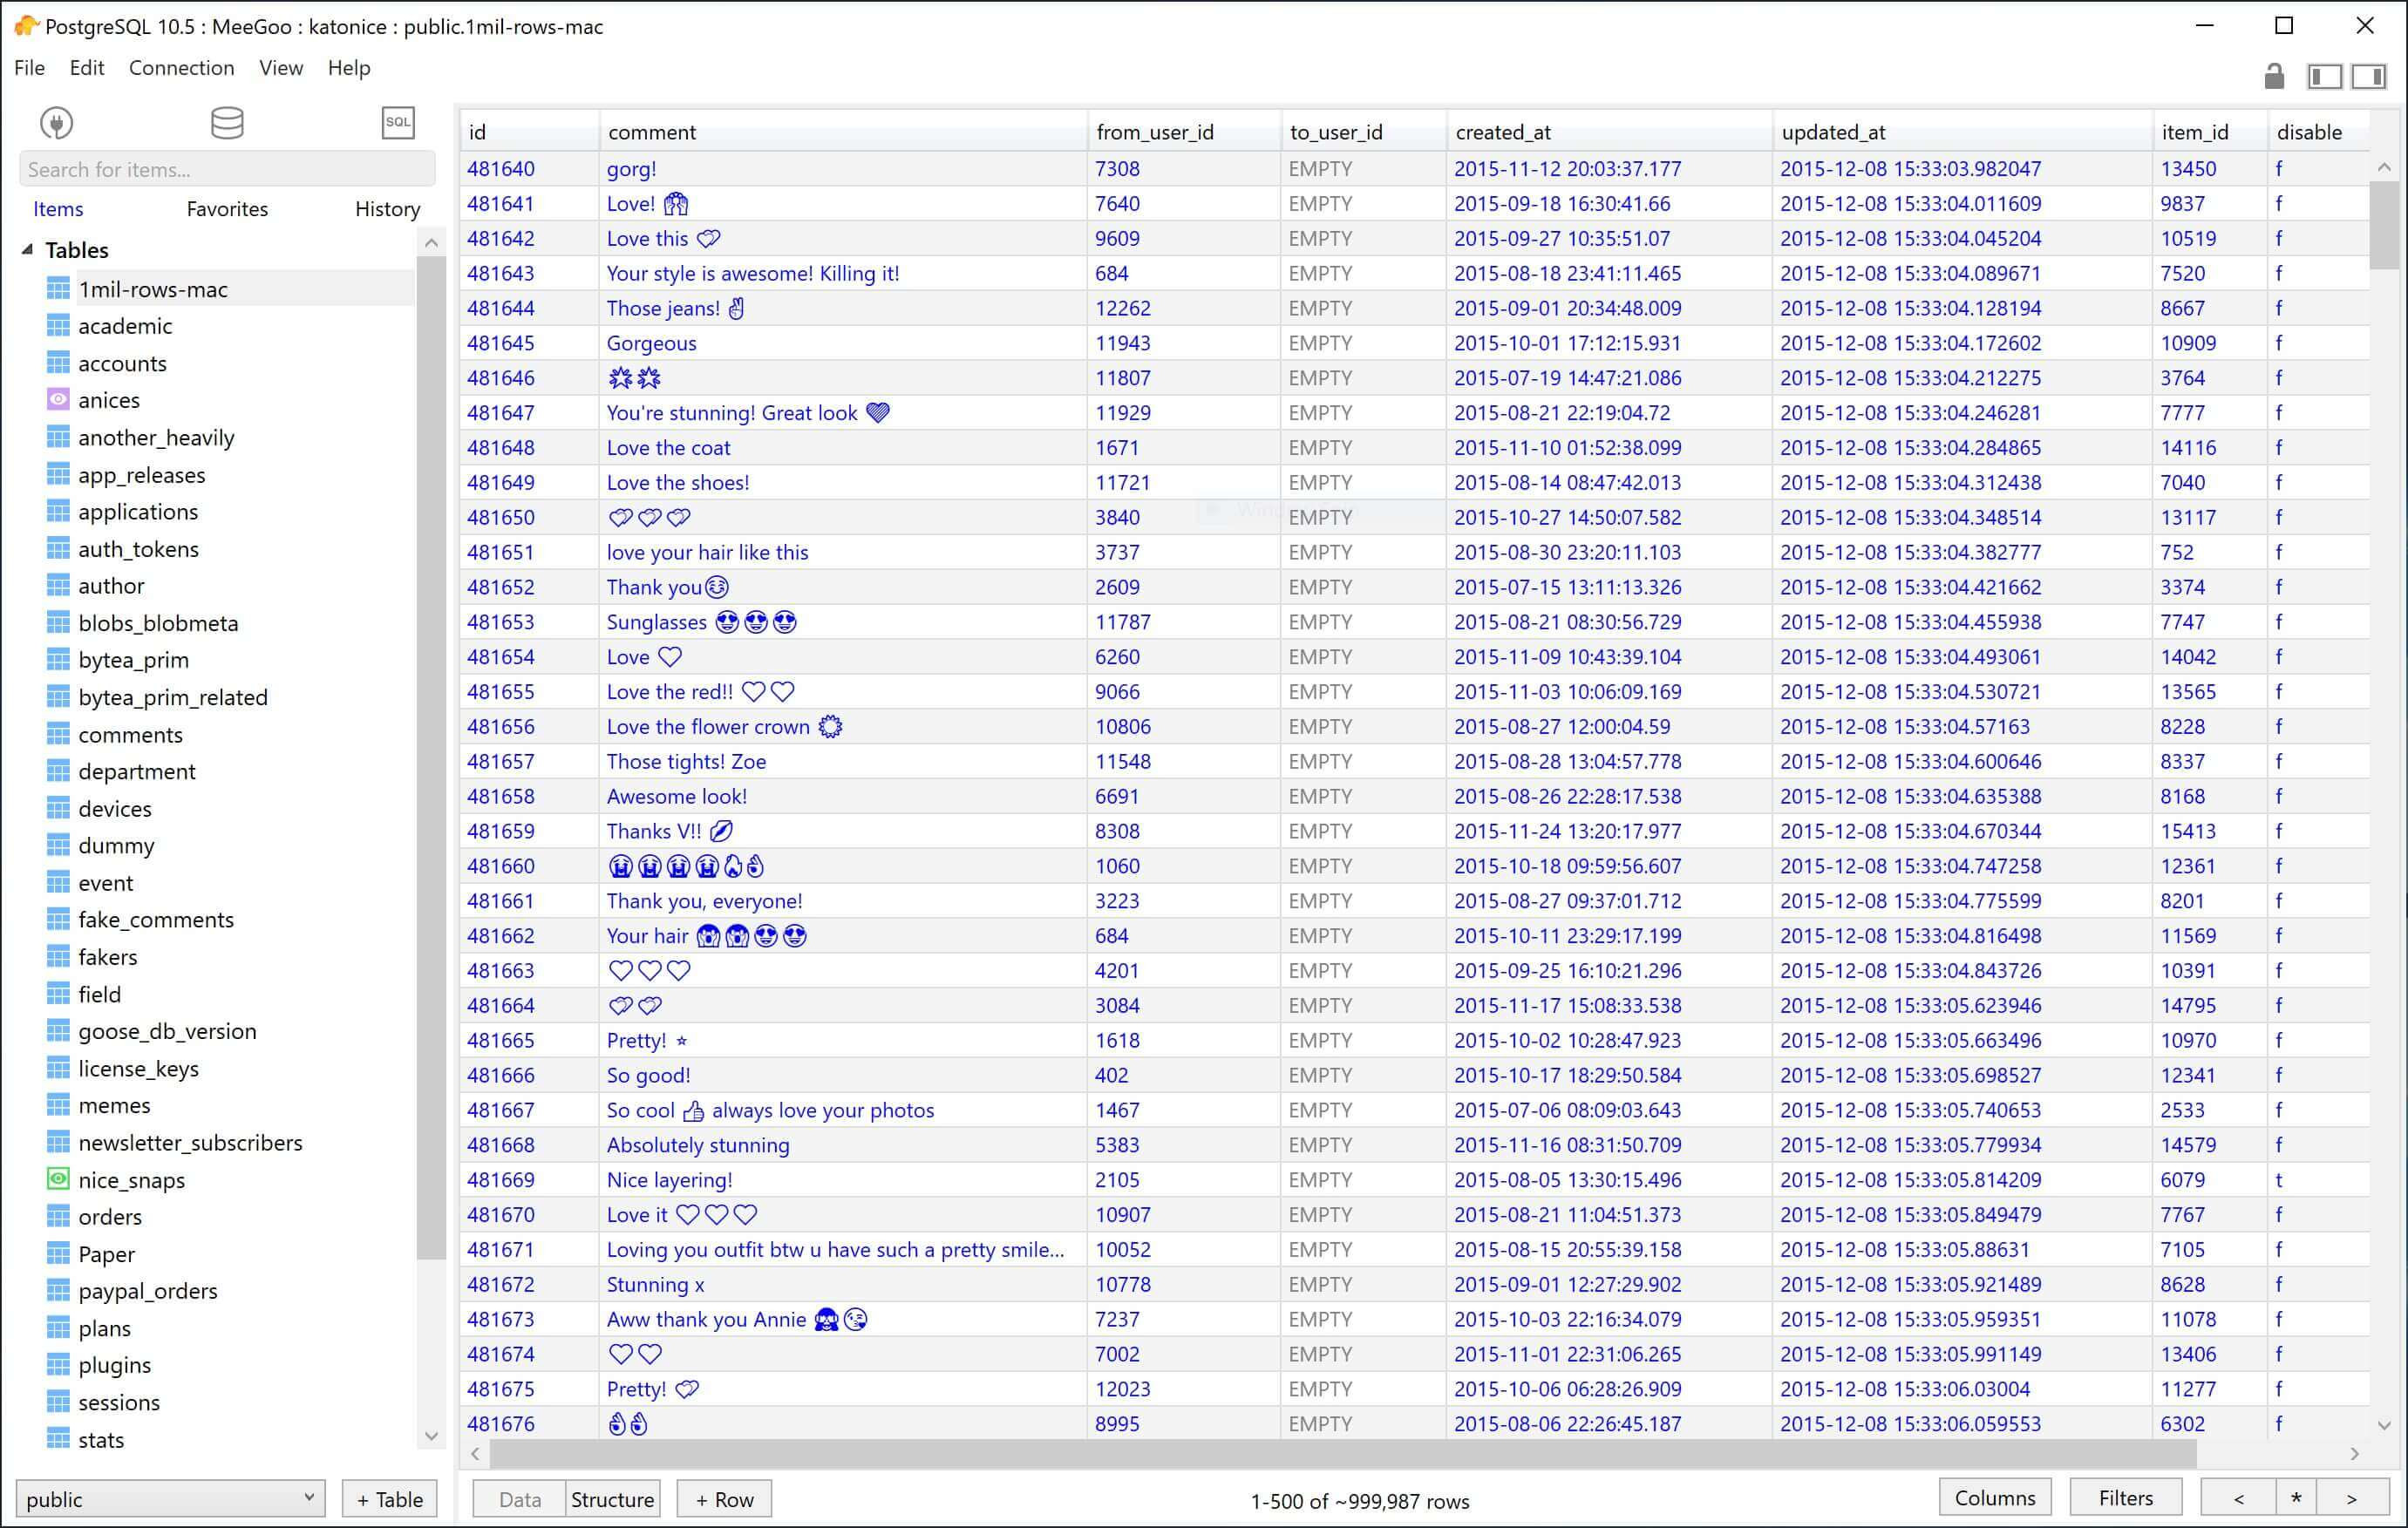Go to previous page of rows
The image size is (2408, 1528).
pyautogui.click(x=2238, y=1497)
